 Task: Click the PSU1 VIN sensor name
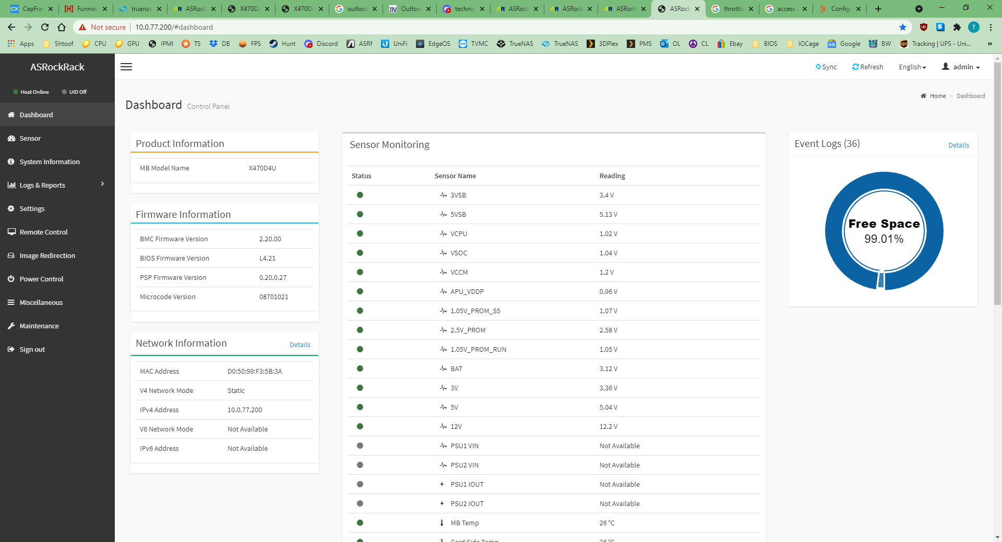pyautogui.click(x=464, y=446)
